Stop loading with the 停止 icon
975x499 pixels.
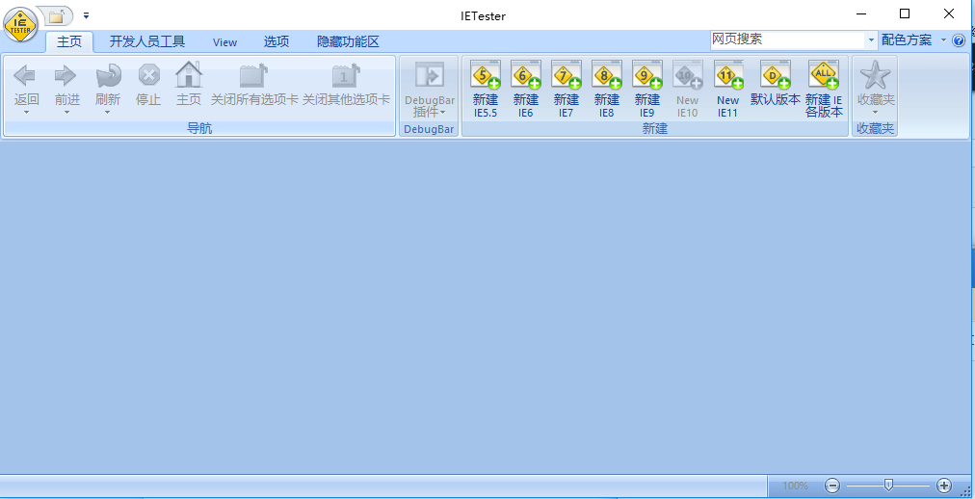148,76
